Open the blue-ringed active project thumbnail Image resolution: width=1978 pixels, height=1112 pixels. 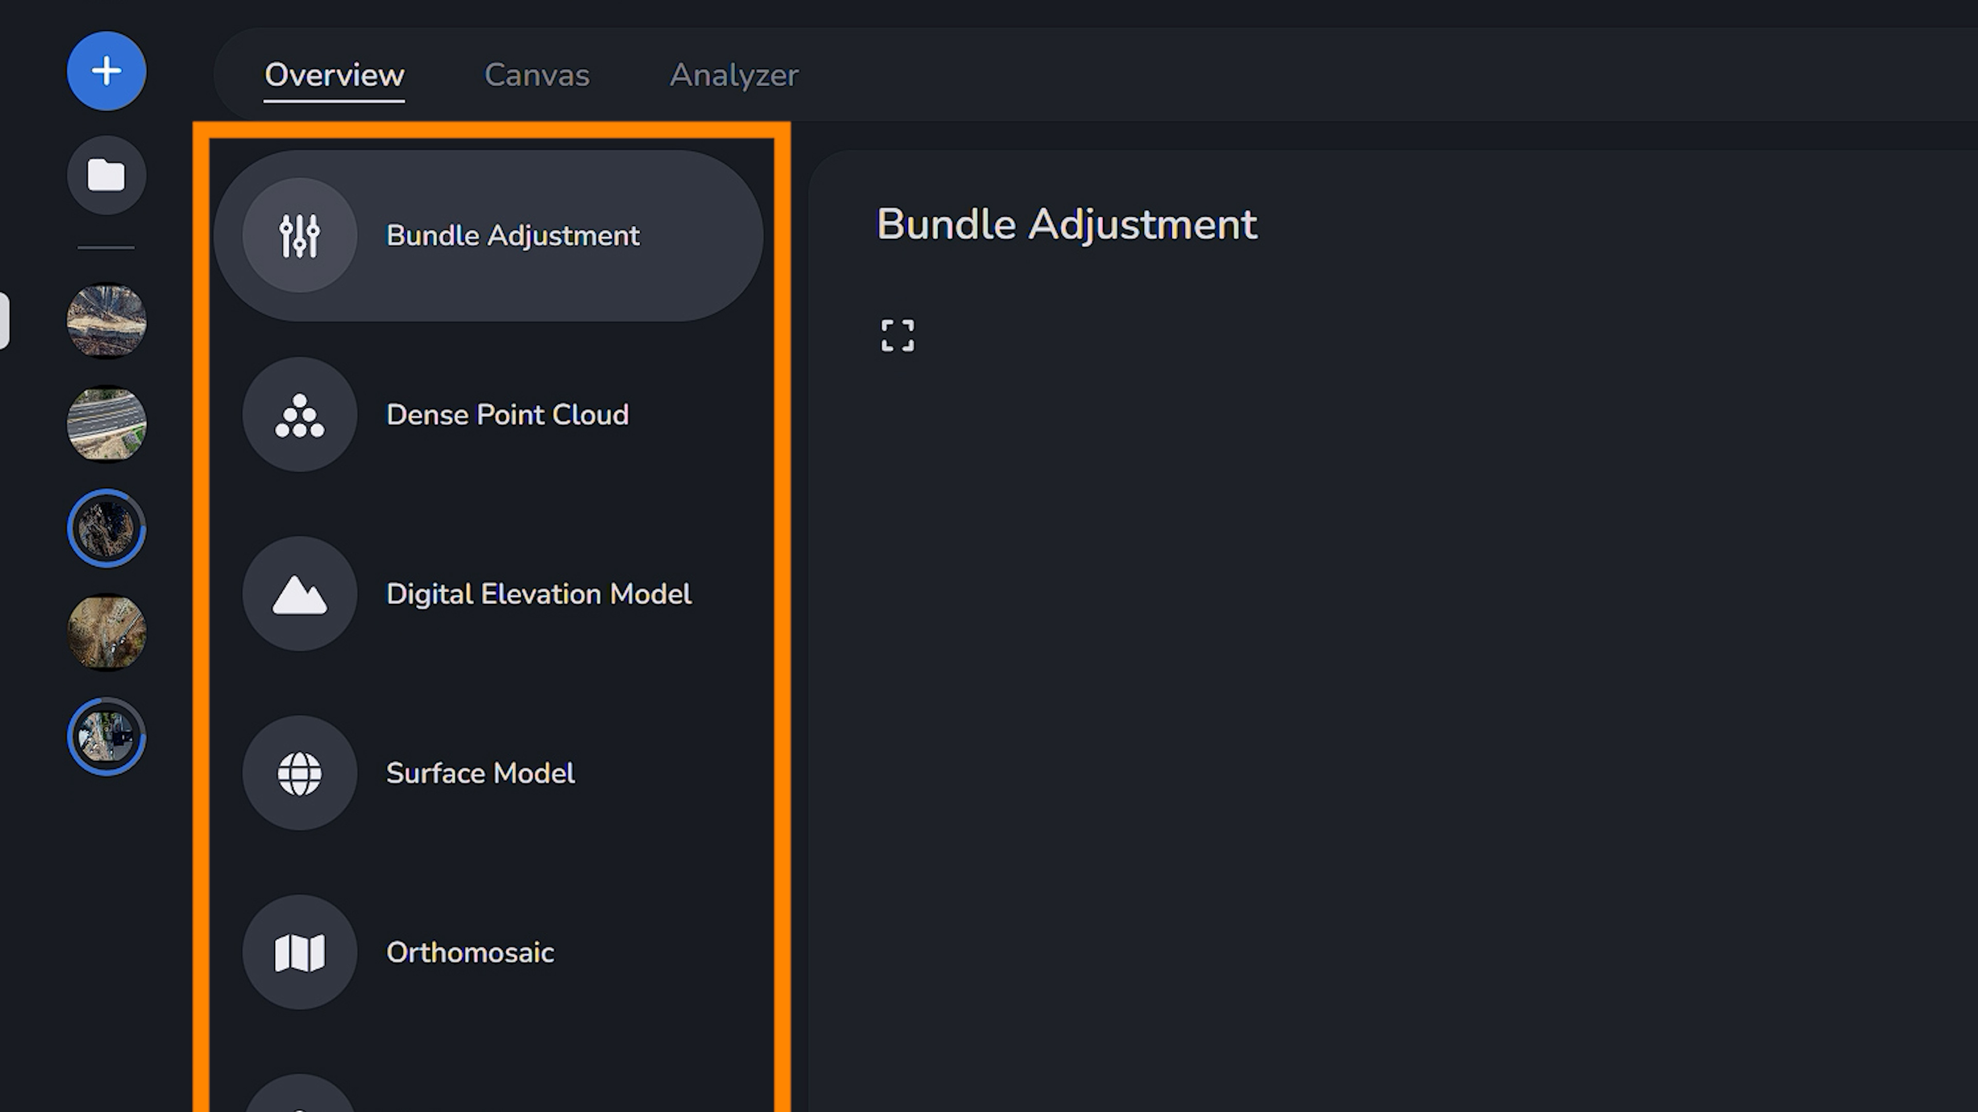[107, 529]
